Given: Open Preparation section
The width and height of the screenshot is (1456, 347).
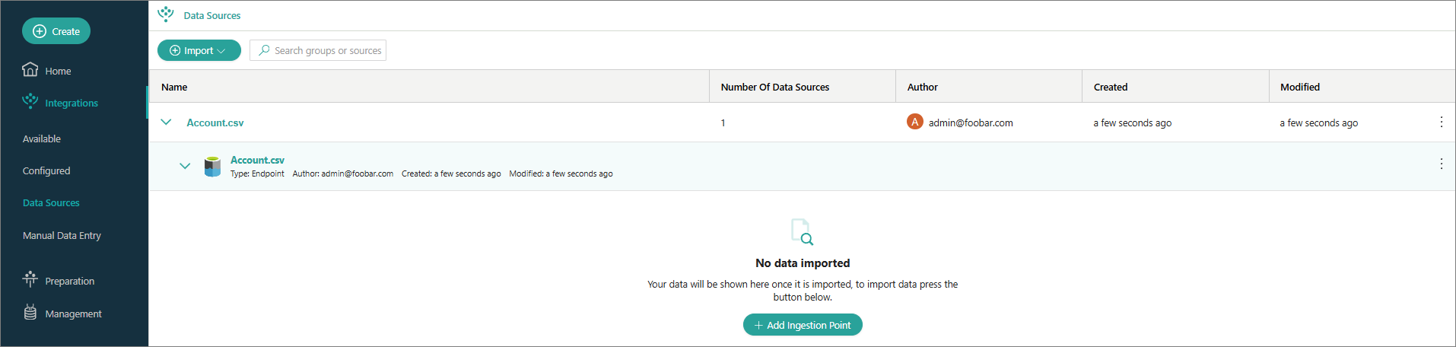Looking at the screenshot, I should click(x=70, y=281).
